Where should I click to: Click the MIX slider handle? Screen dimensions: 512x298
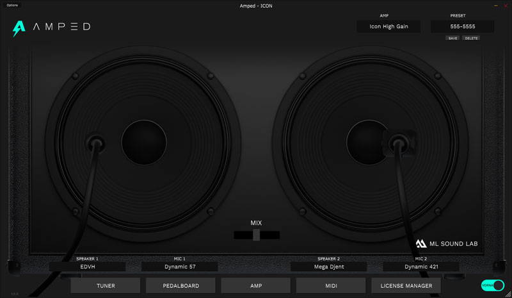[x=257, y=235]
